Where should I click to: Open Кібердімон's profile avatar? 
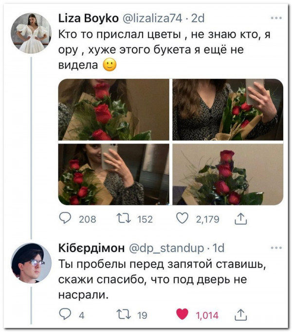pos(31,262)
